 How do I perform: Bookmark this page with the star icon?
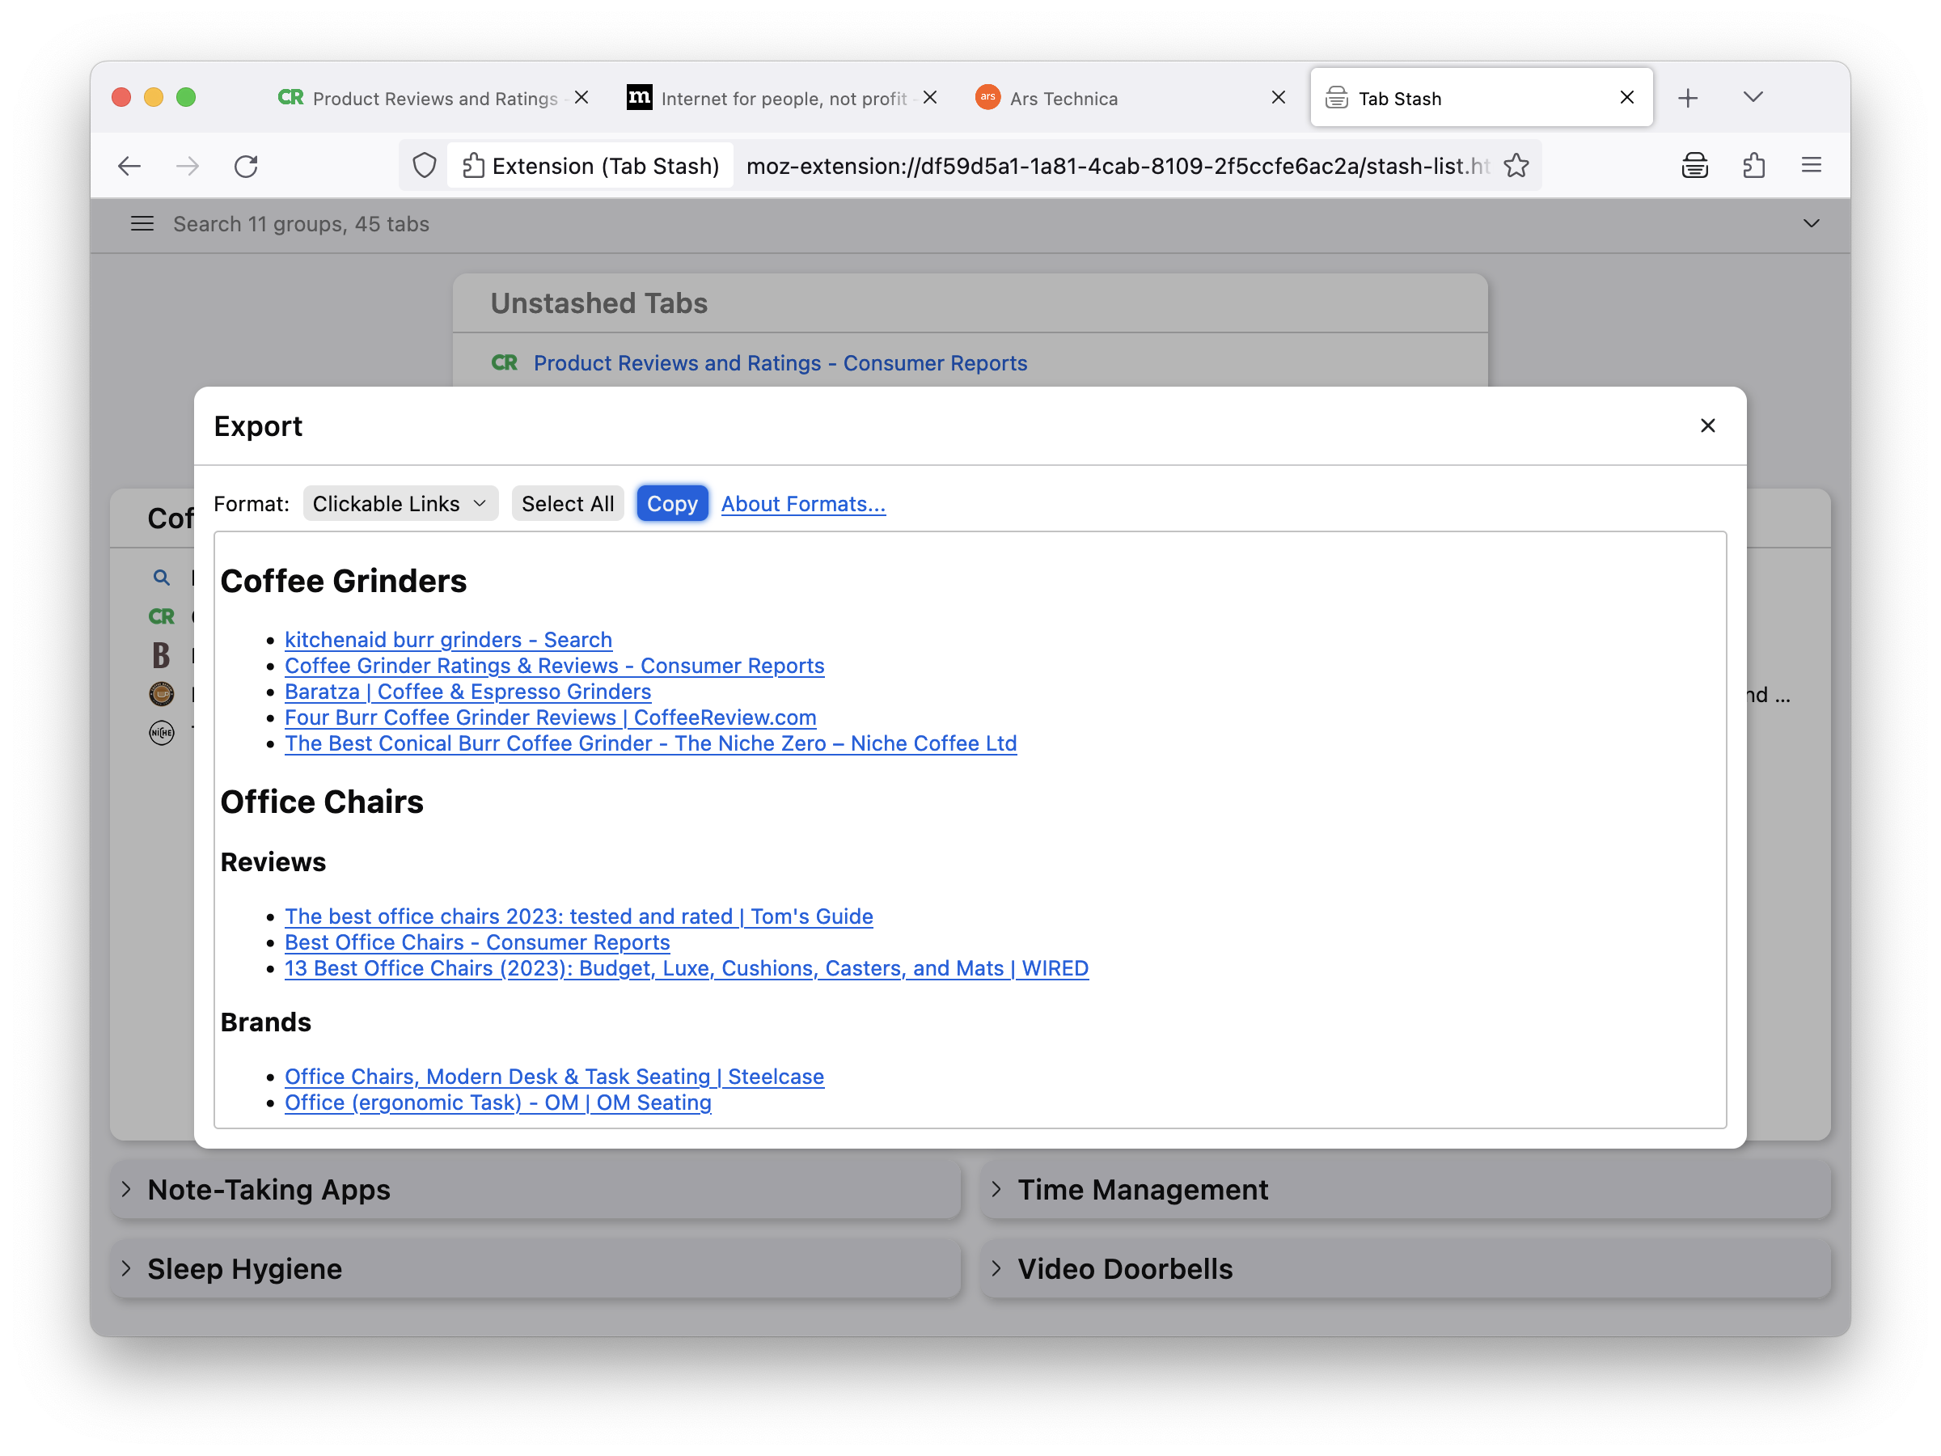click(1516, 166)
